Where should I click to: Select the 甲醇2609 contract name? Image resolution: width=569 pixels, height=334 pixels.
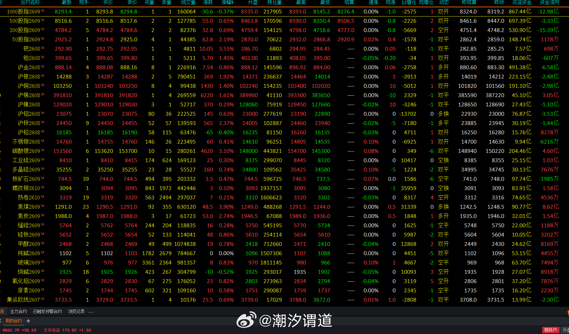click(x=29, y=244)
